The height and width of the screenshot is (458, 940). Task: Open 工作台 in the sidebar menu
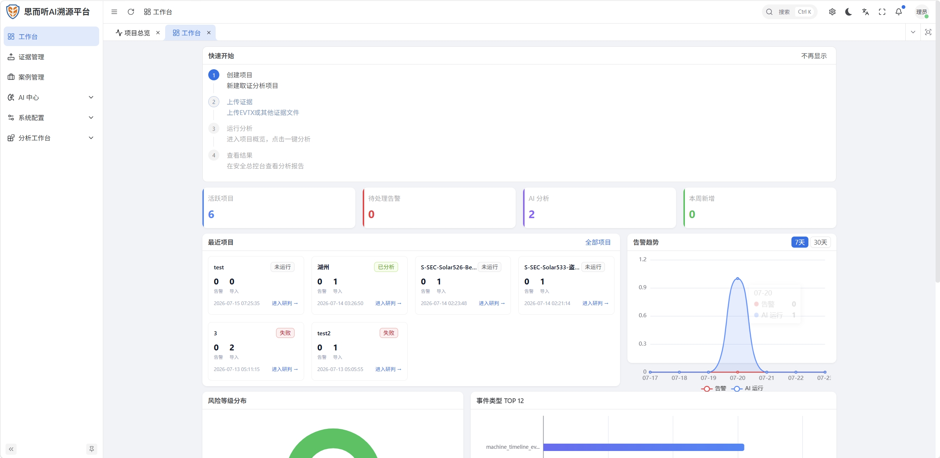51,36
